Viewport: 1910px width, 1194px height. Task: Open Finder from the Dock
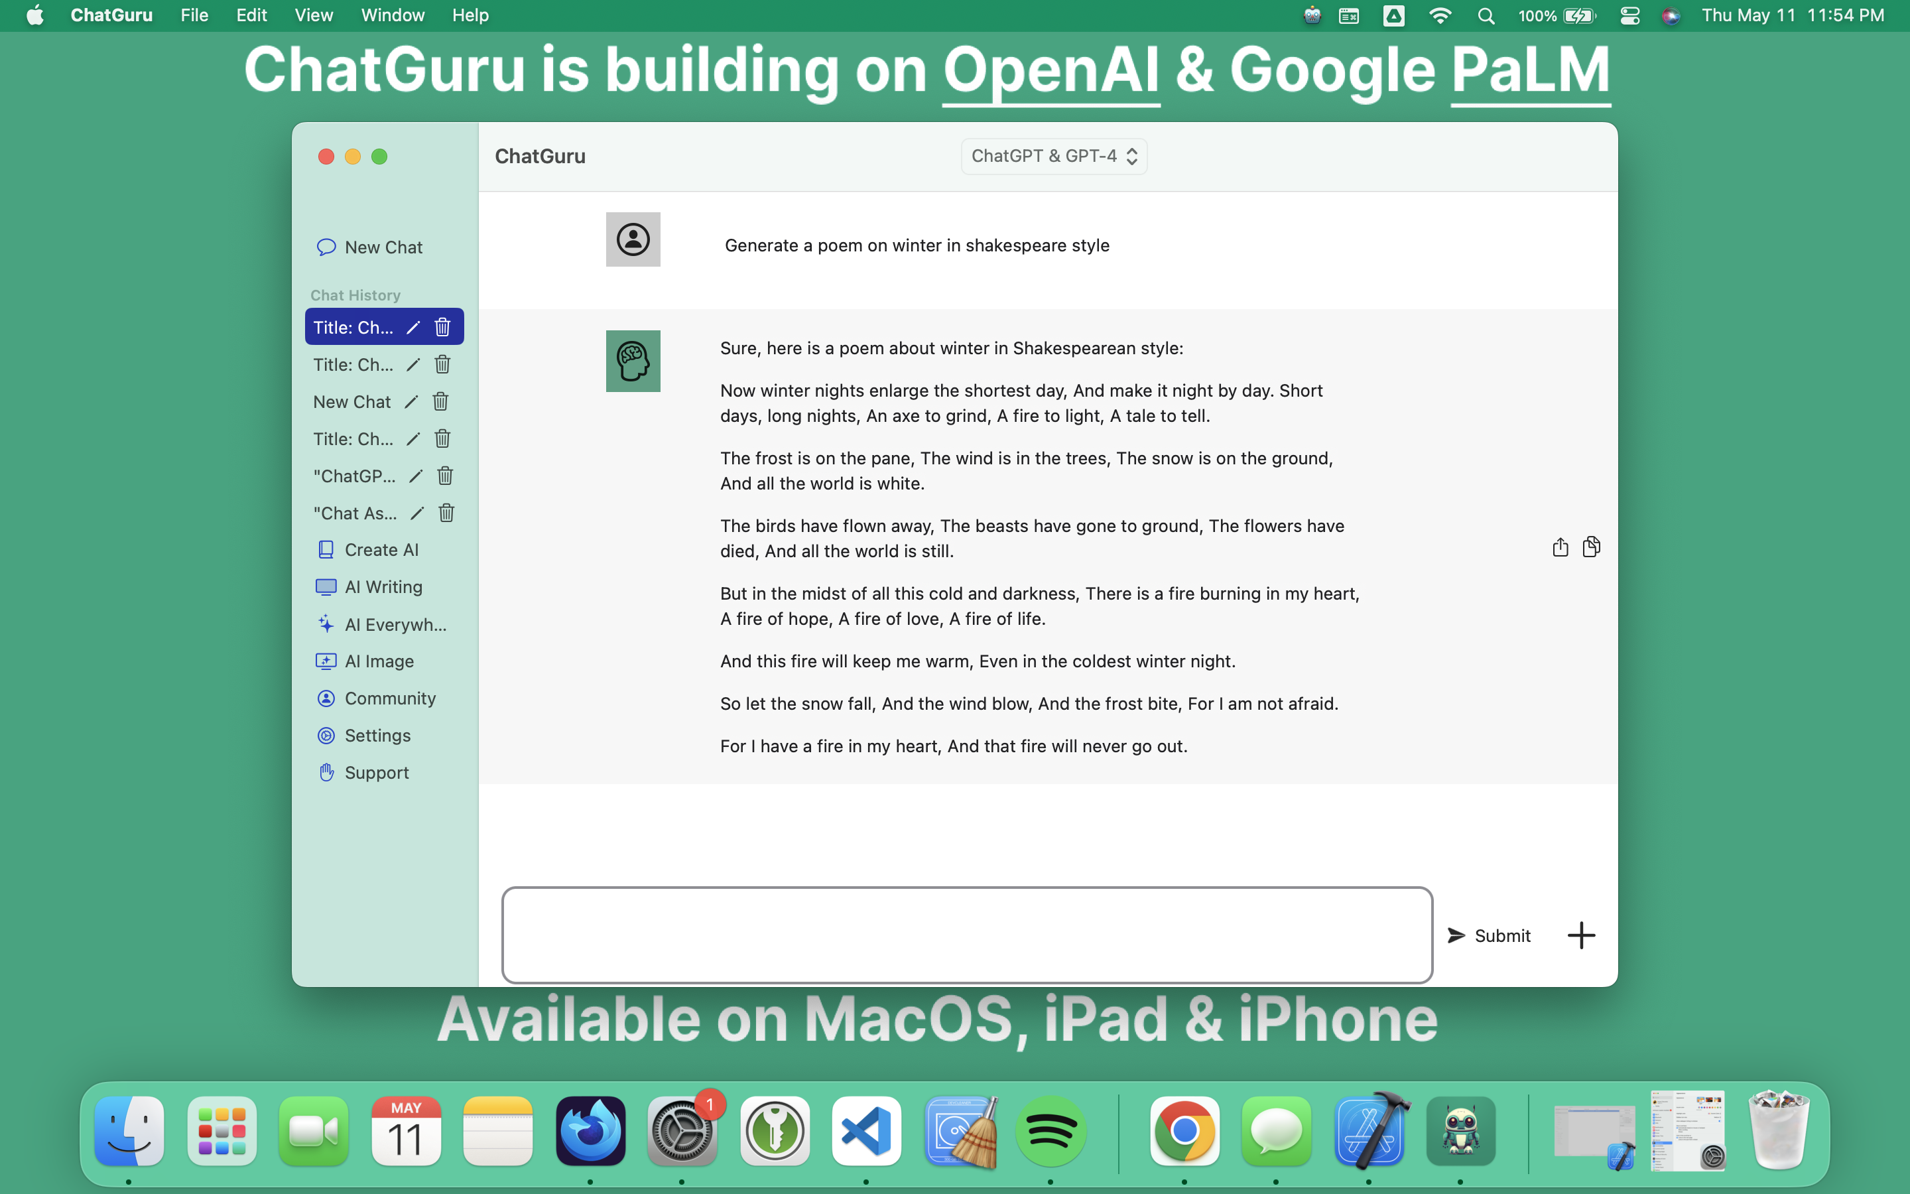pyautogui.click(x=129, y=1130)
